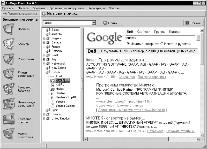The width and height of the screenshot is (207, 149).
Task: Click the title bar application icon
Action: tap(3, 3)
